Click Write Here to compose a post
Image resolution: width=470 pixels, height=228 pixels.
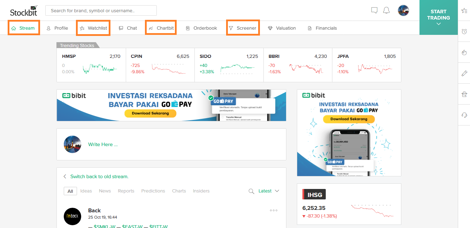tap(103, 144)
